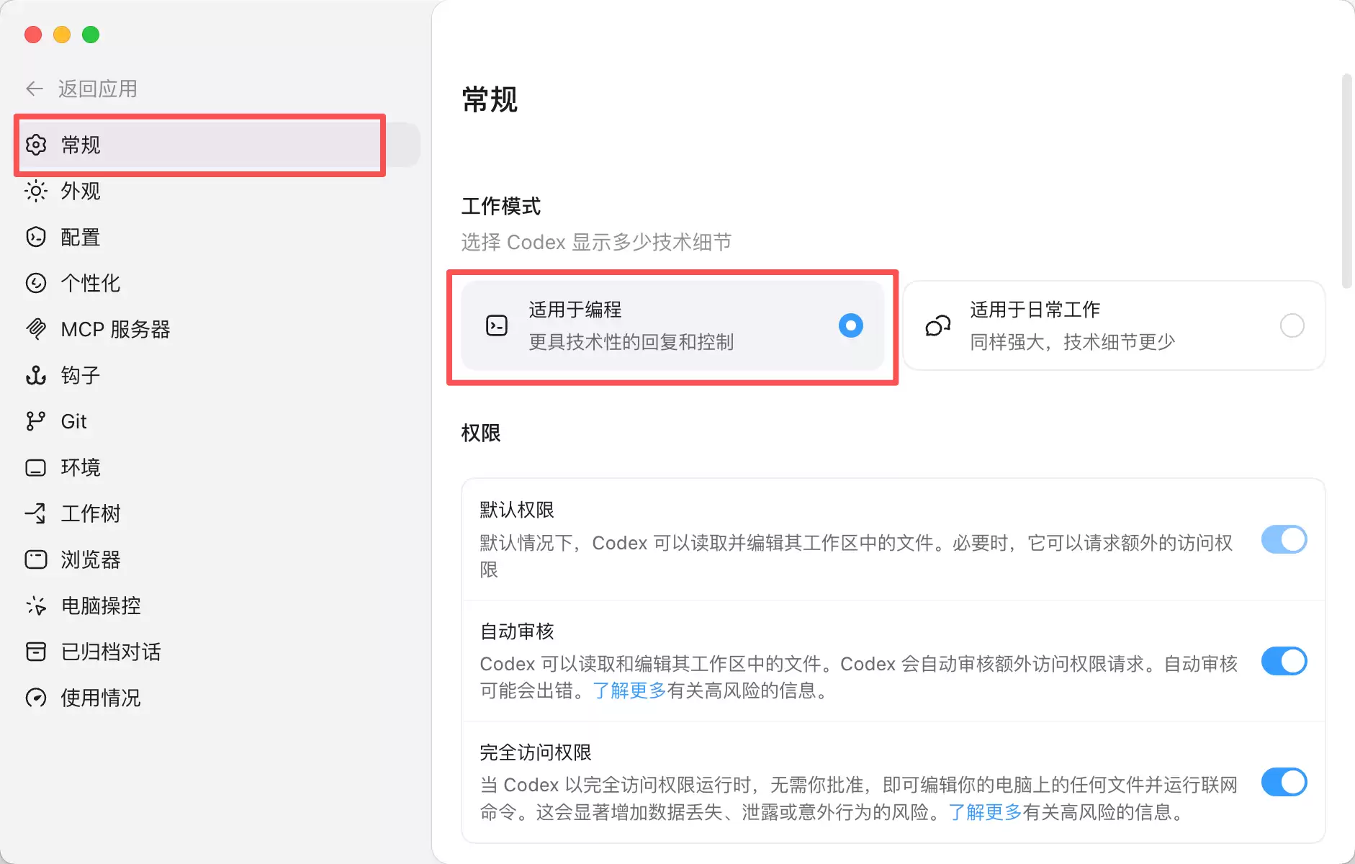Image resolution: width=1355 pixels, height=864 pixels.
Task: Open the 配置 settings section
Action: tap(216, 237)
